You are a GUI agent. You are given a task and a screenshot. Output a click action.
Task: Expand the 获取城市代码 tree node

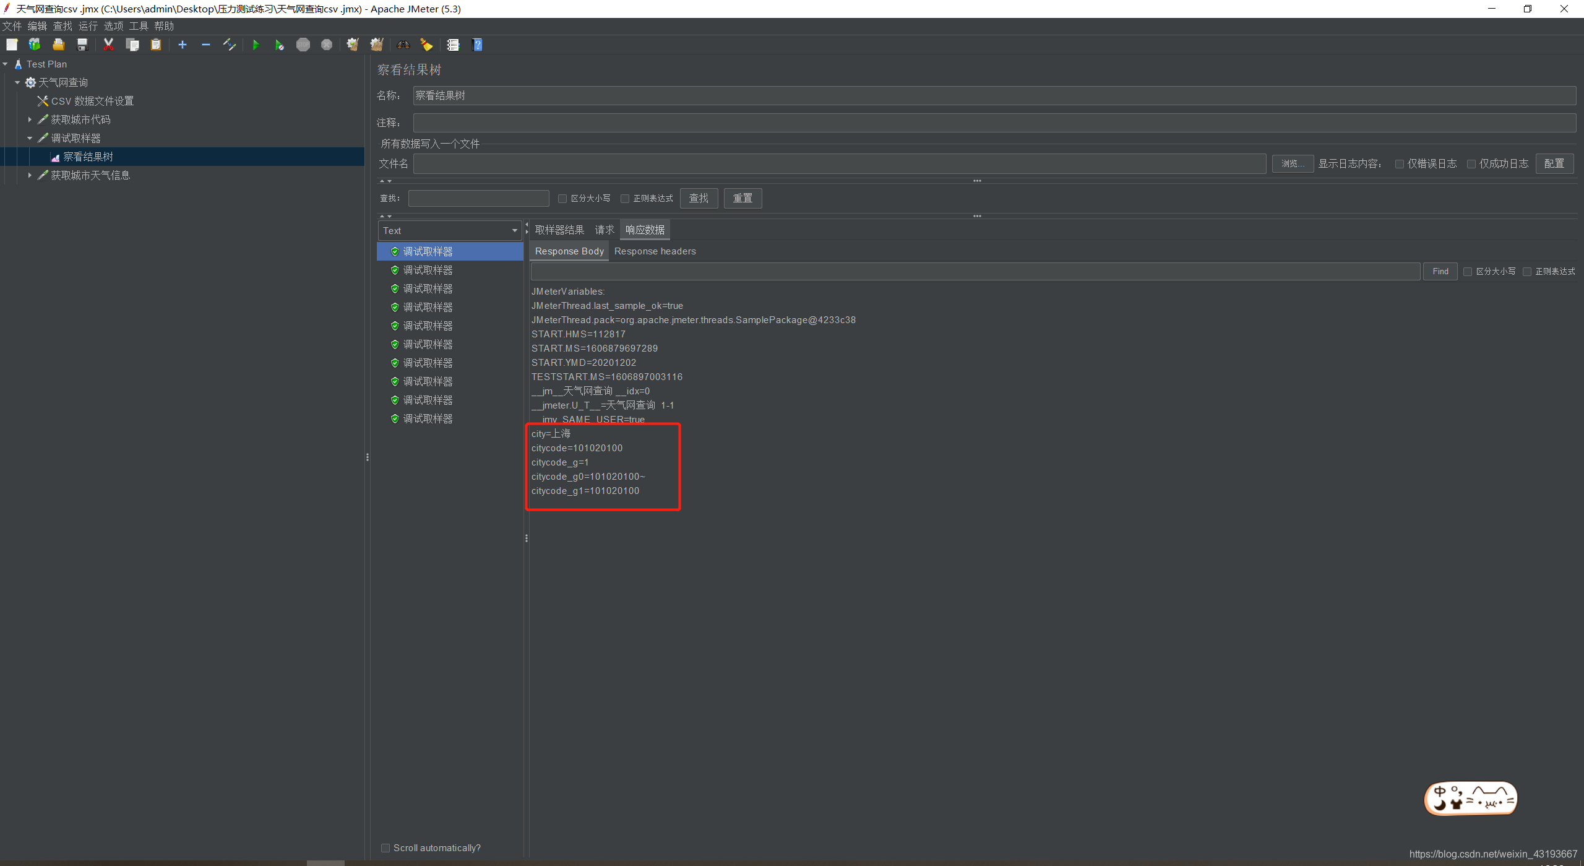(30, 119)
